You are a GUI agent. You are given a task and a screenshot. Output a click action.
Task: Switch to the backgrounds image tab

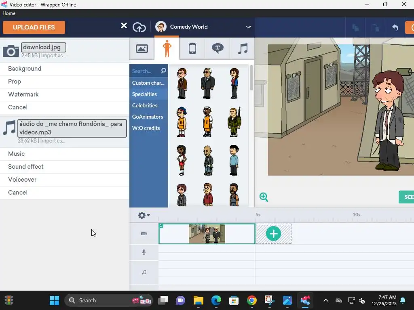click(x=142, y=49)
